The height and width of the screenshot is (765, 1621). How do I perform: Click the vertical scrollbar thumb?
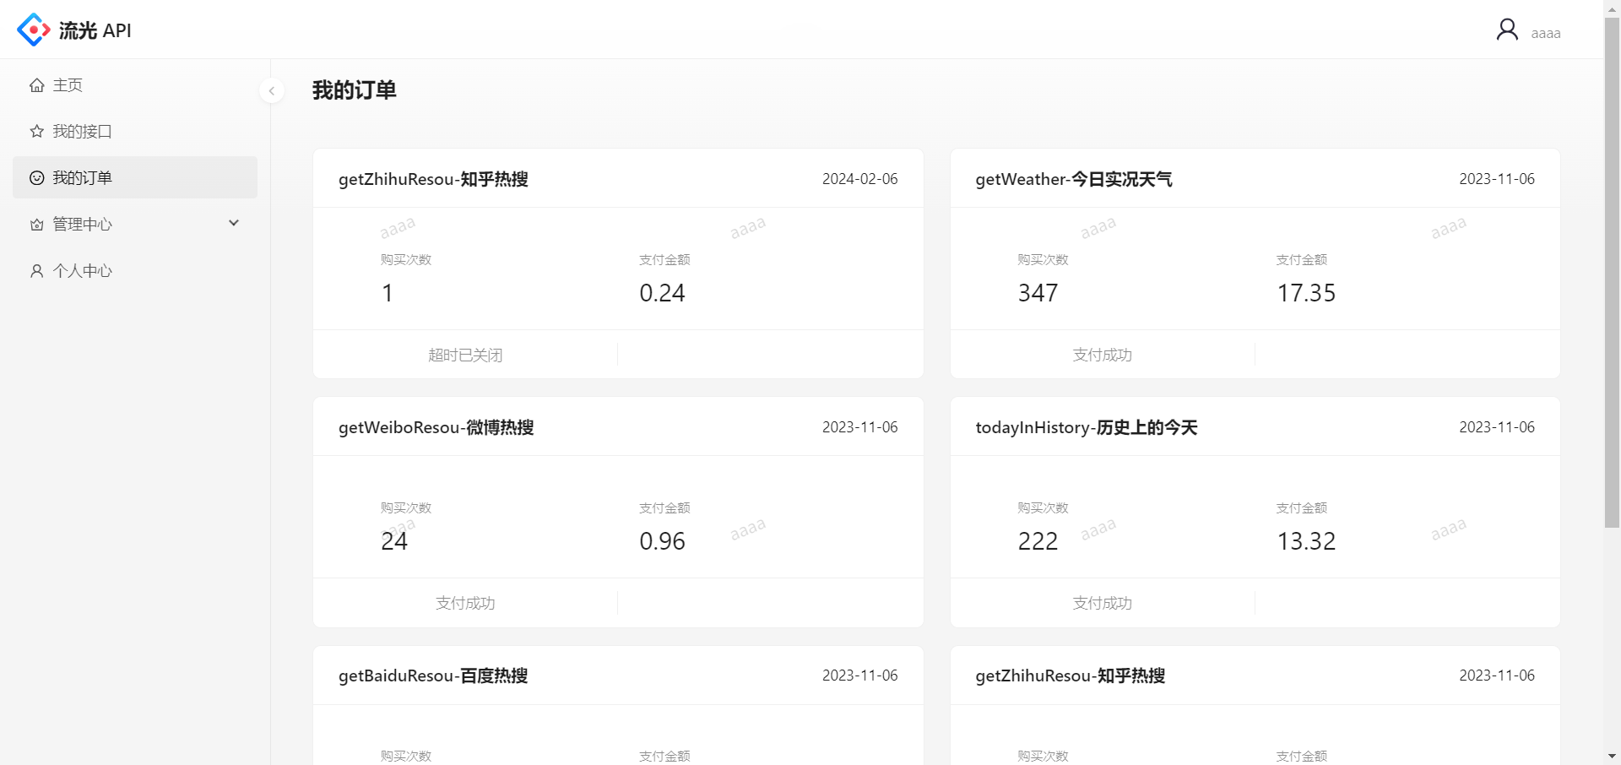coord(1613,272)
